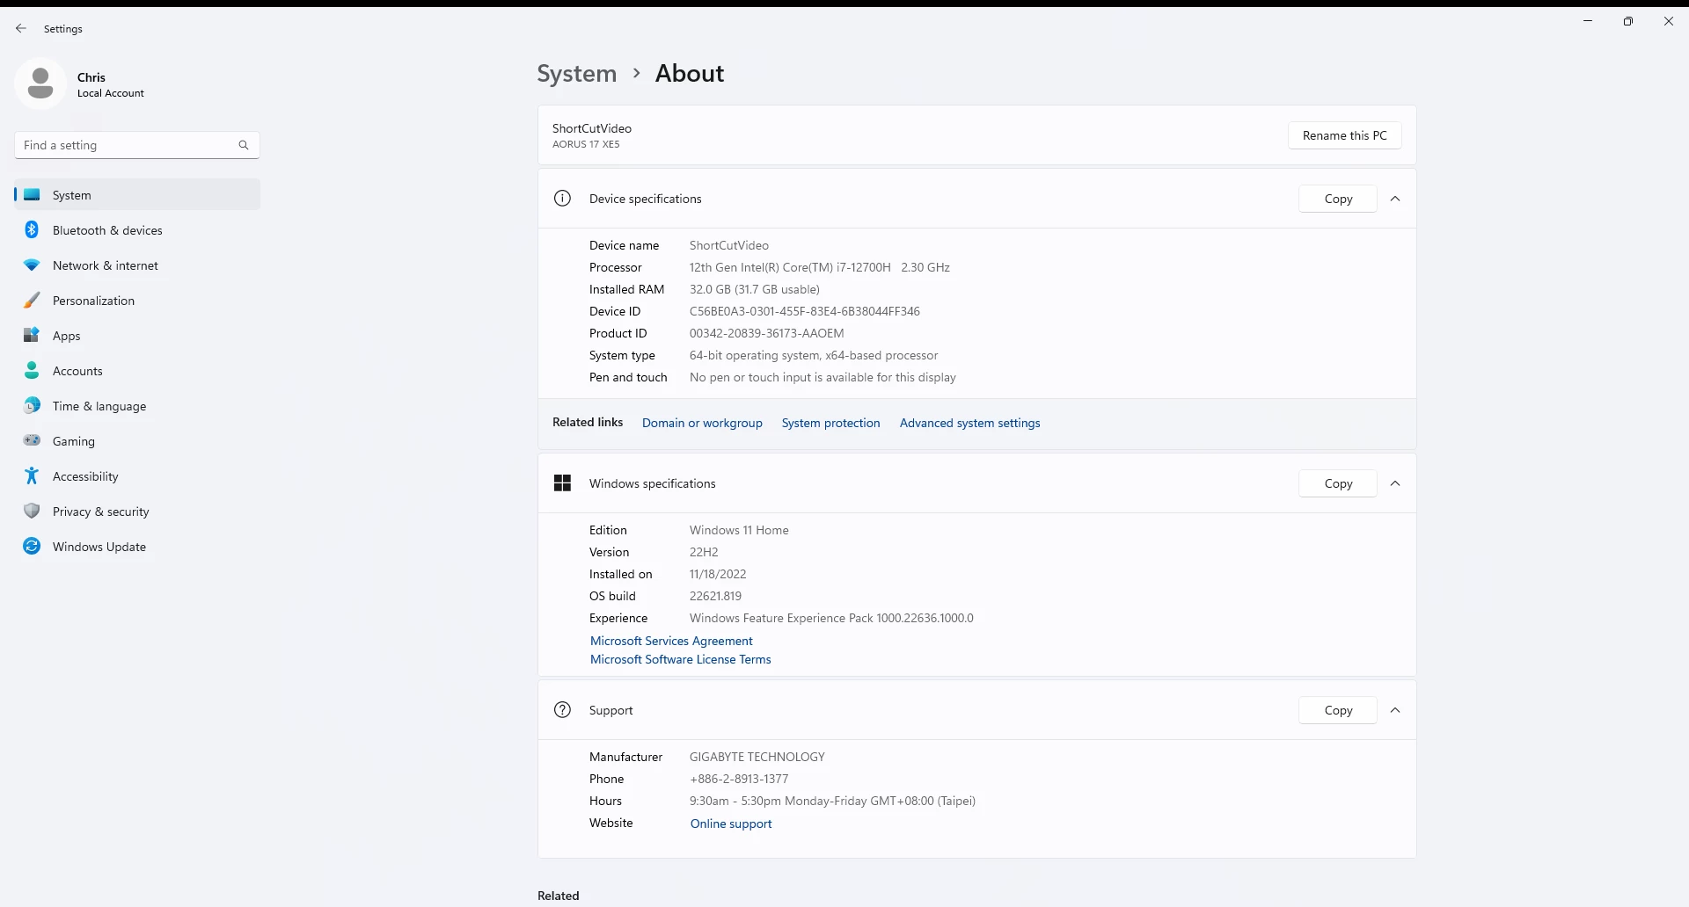Image resolution: width=1689 pixels, height=907 pixels.
Task: Click the Apps icon in sidebar
Action: click(x=32, y=336)
